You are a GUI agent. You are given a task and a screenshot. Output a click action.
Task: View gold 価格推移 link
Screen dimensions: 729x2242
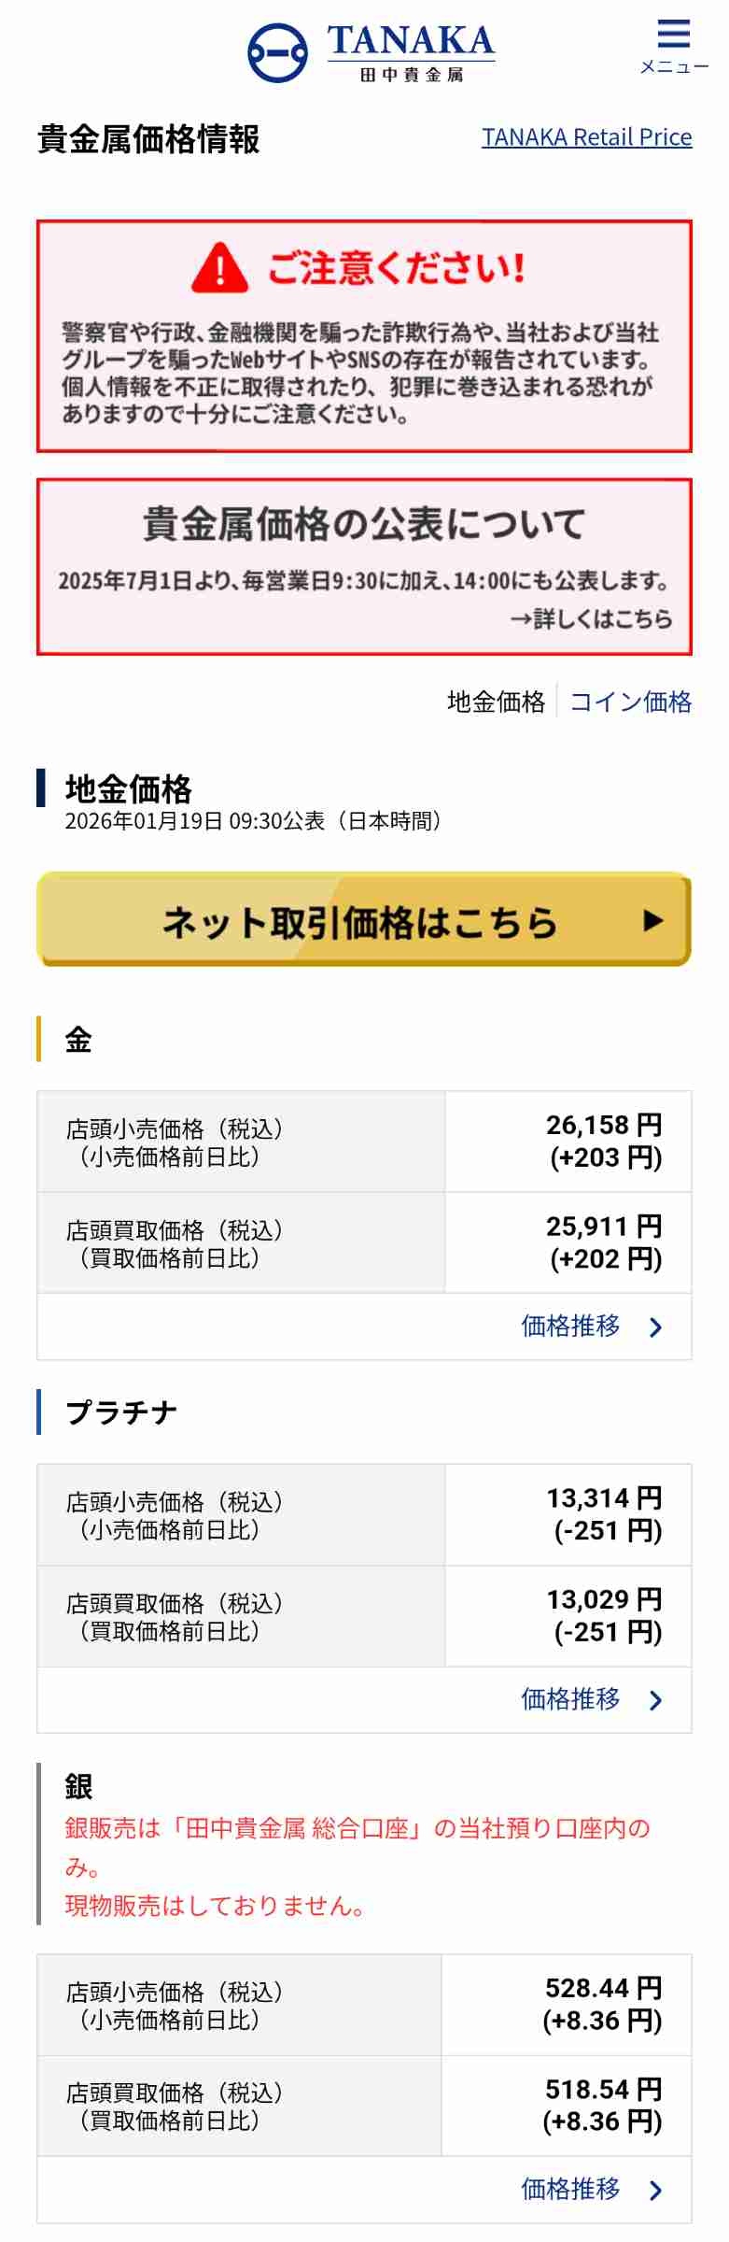pyautogui.click(x=570, y=1326)
